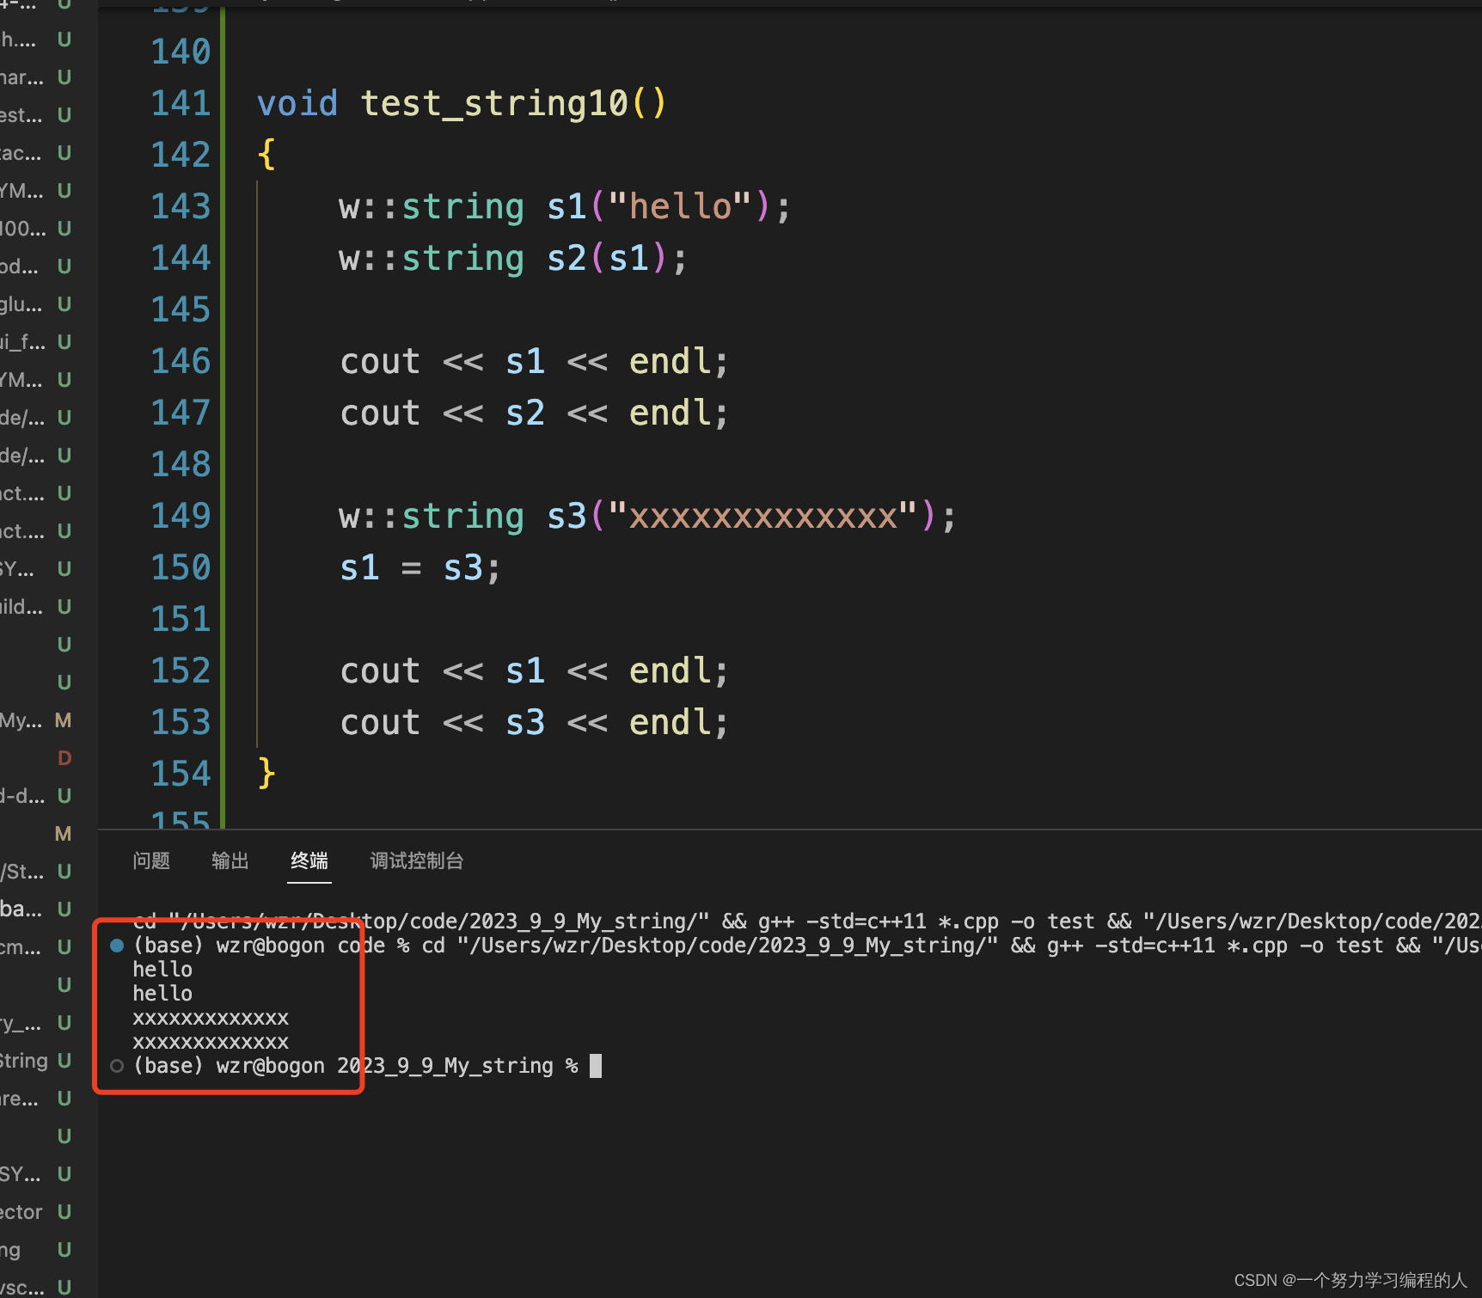Click line number 141 in the gutter
Screen dimensions: 1482x1298
(181, 103)
